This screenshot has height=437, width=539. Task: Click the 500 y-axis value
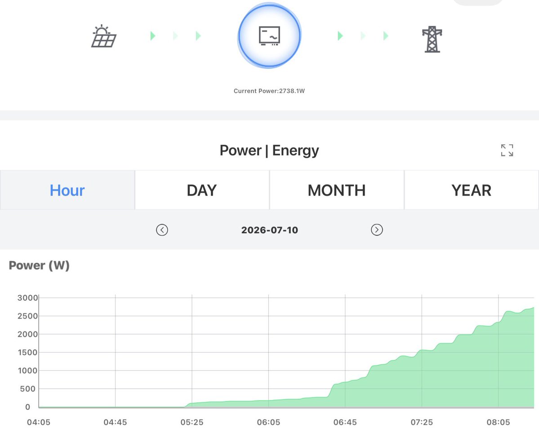tap(27, 389)
